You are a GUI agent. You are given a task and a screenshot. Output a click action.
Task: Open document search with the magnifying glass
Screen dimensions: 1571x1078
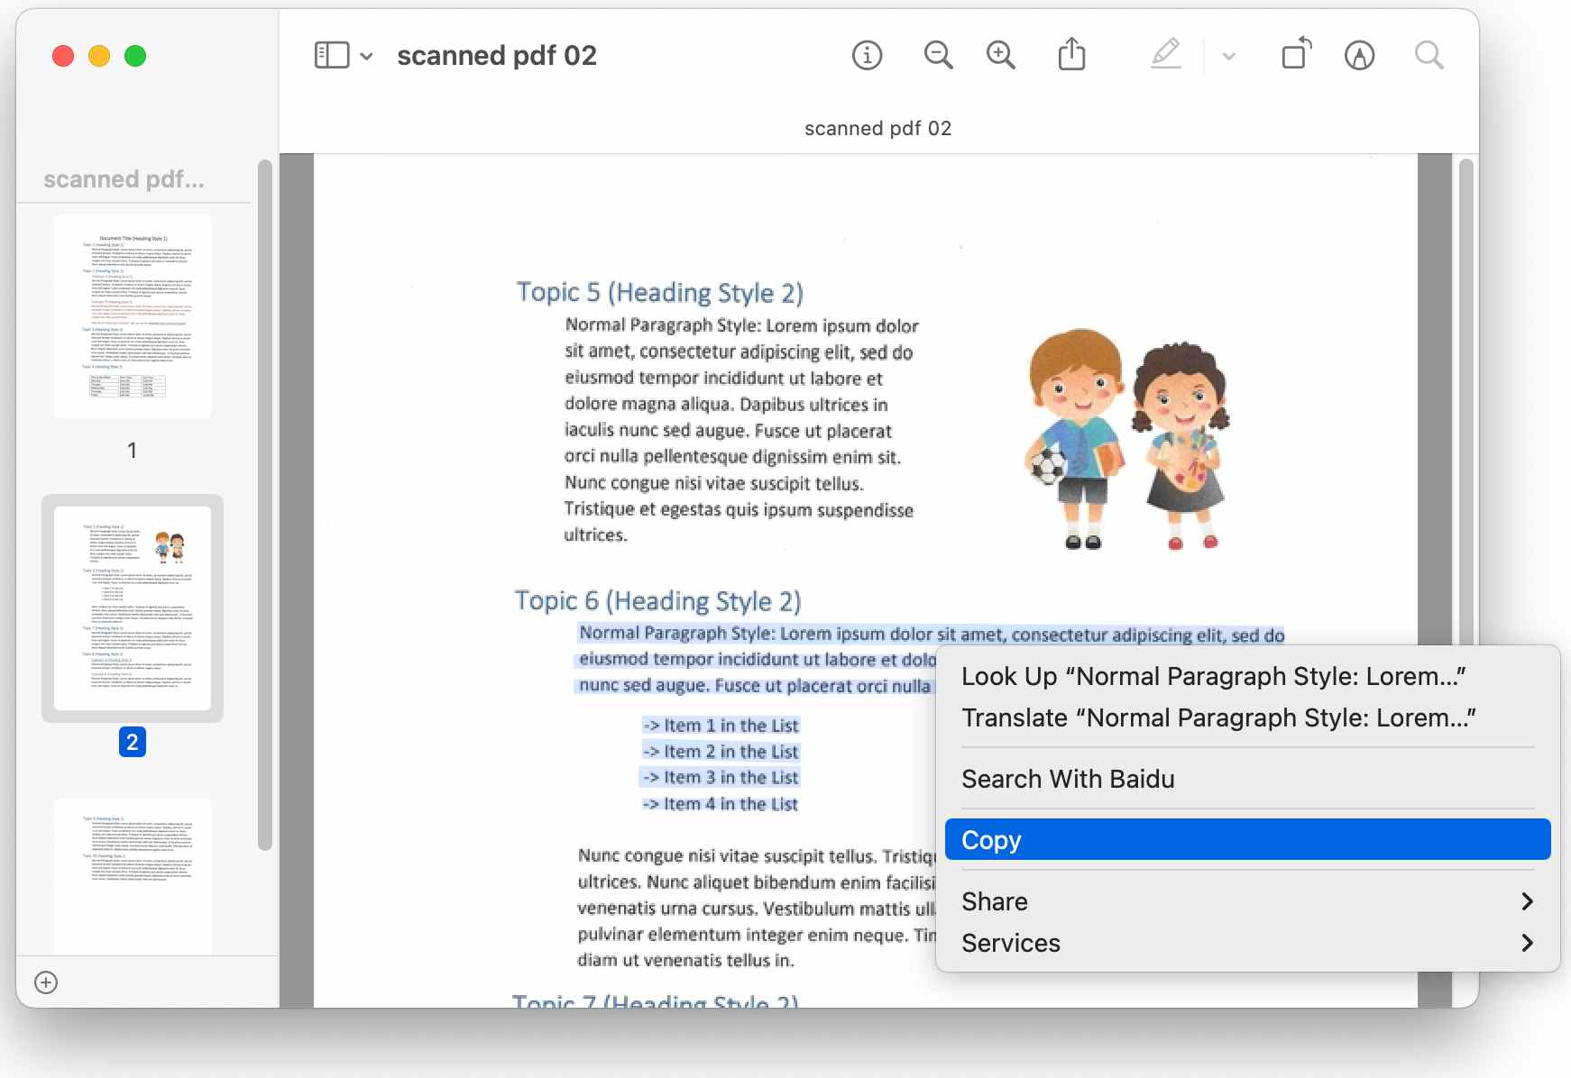coord(1428,55)
